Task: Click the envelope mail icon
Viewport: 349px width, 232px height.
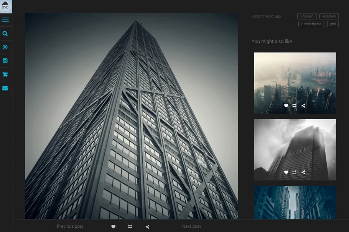Action: click(5, 88)
